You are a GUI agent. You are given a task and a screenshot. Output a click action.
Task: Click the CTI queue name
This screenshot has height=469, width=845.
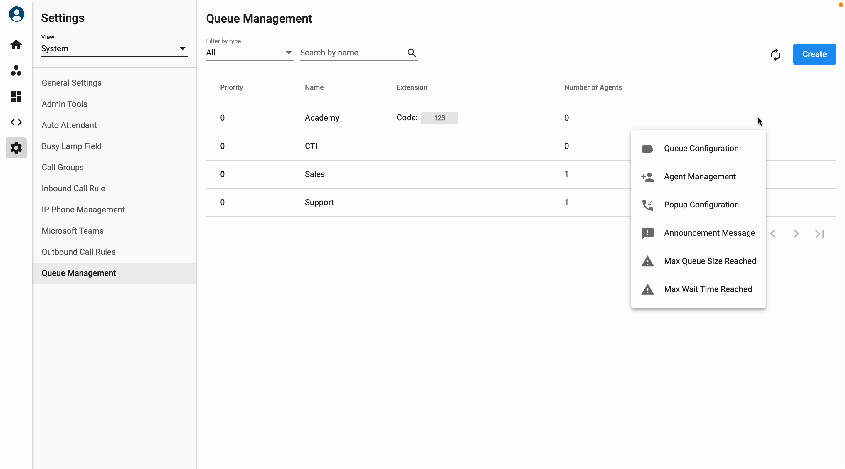(x=311, y=146)
